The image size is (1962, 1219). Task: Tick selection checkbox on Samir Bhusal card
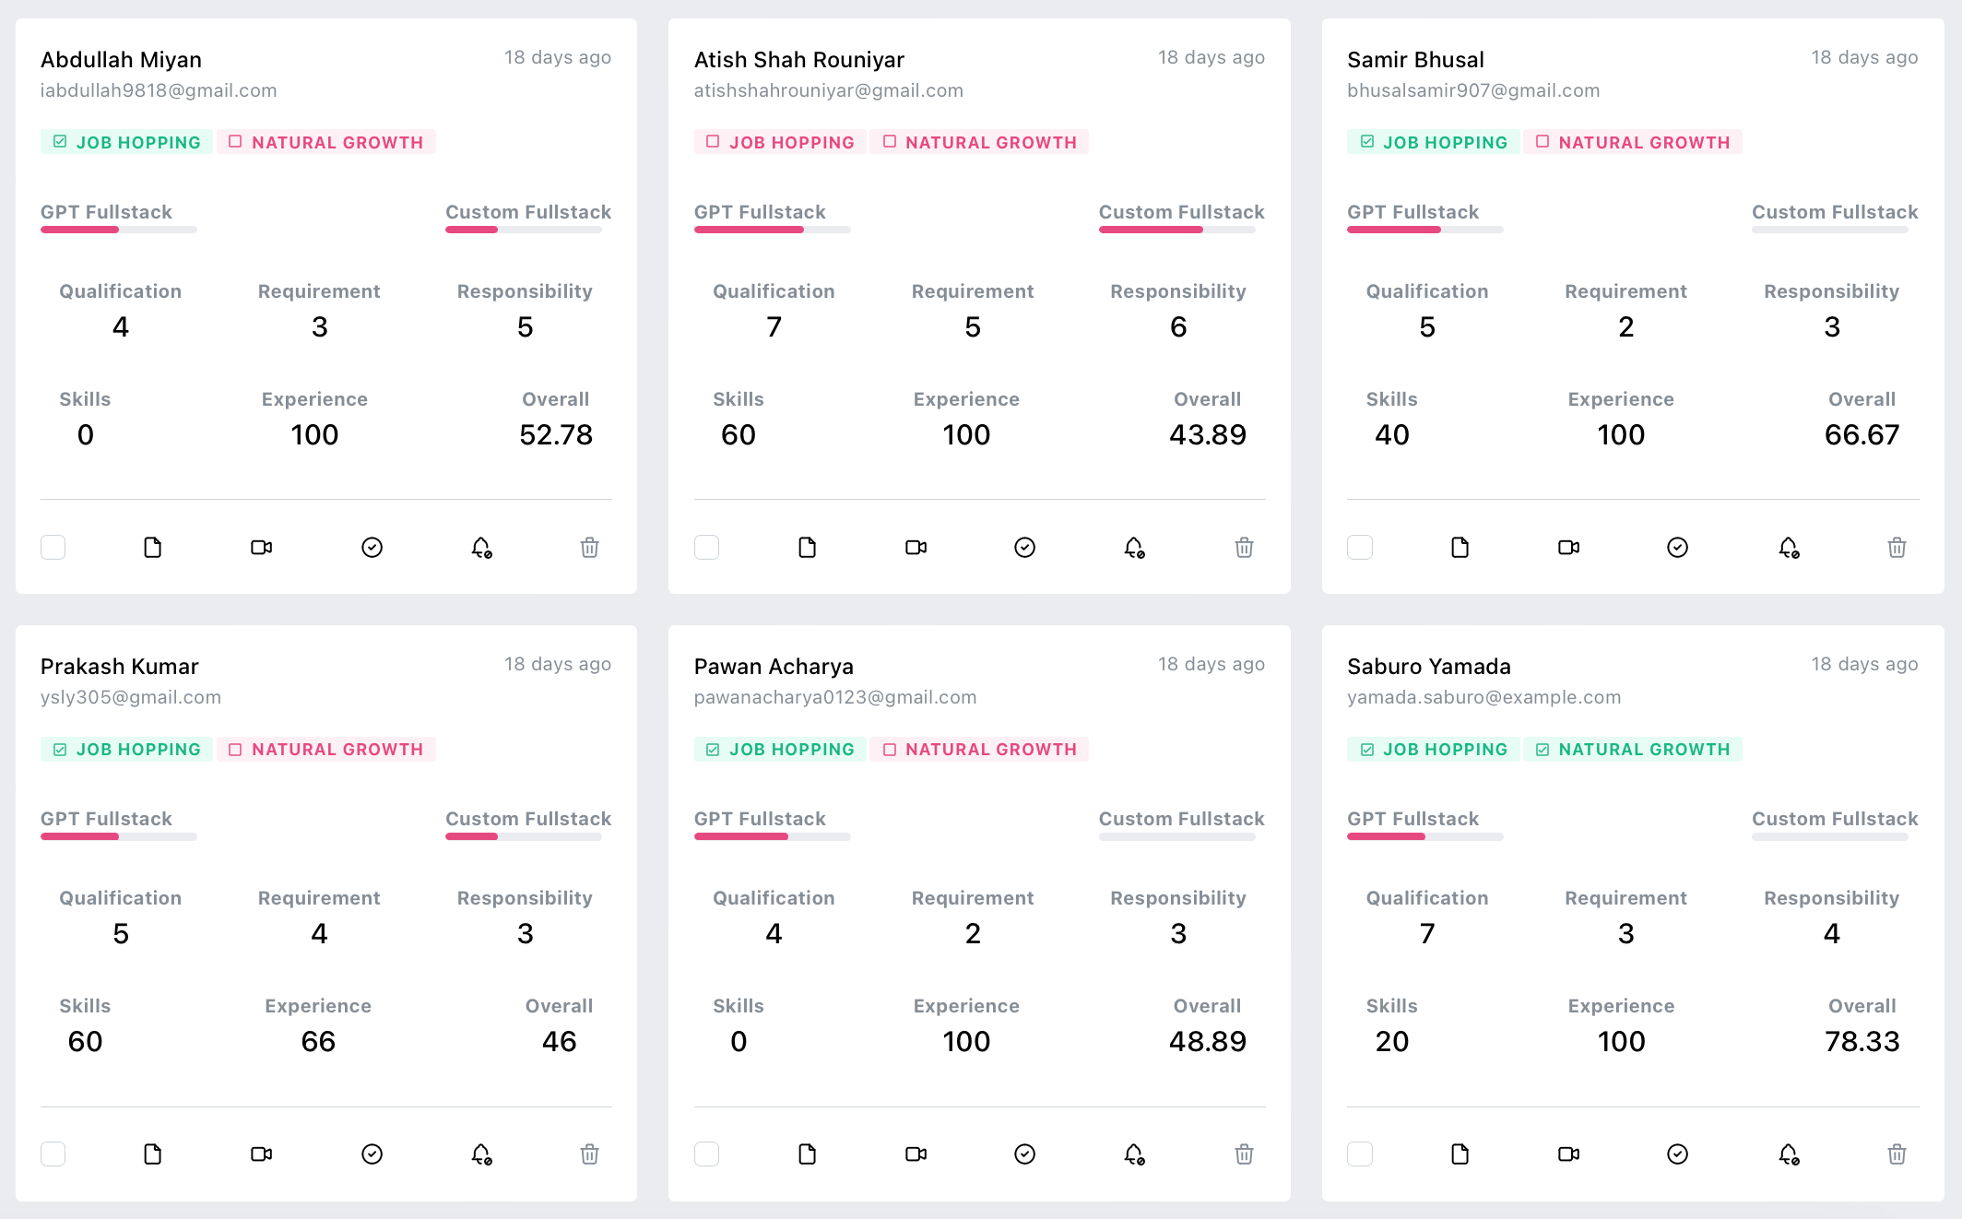click(x=1360, y=548)
